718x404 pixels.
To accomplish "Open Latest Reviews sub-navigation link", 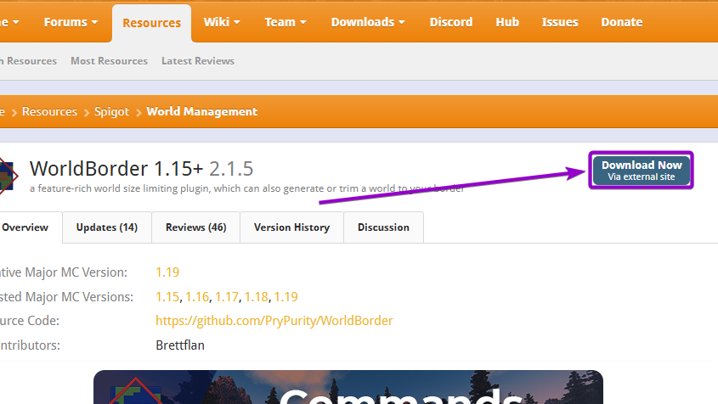I will pyautogui.click(x=198, y=61).
